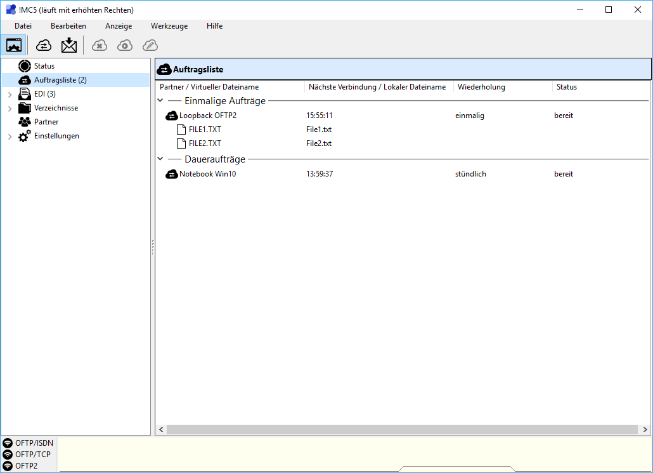The width and height of the screenshot is (653, 473).
Task: Open the Datei menu
Action: [x=23, y=26]
